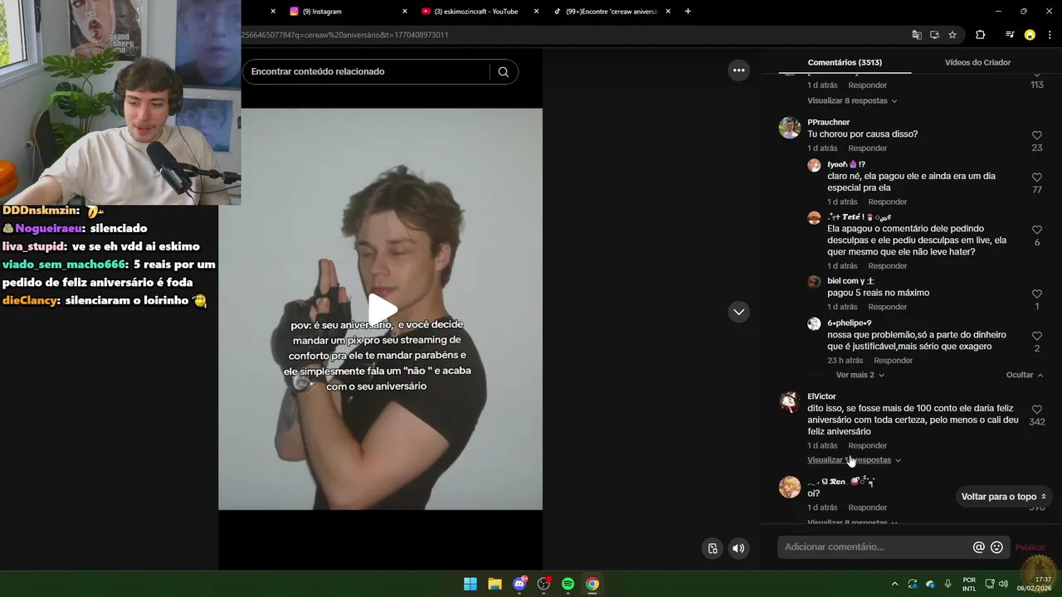Image resolution: width=1062 pixels, height=597 pixels.
Task: Switch to the TikTok 'cereaw aniversá' browser tab
Action: click(x=611, y=12)
